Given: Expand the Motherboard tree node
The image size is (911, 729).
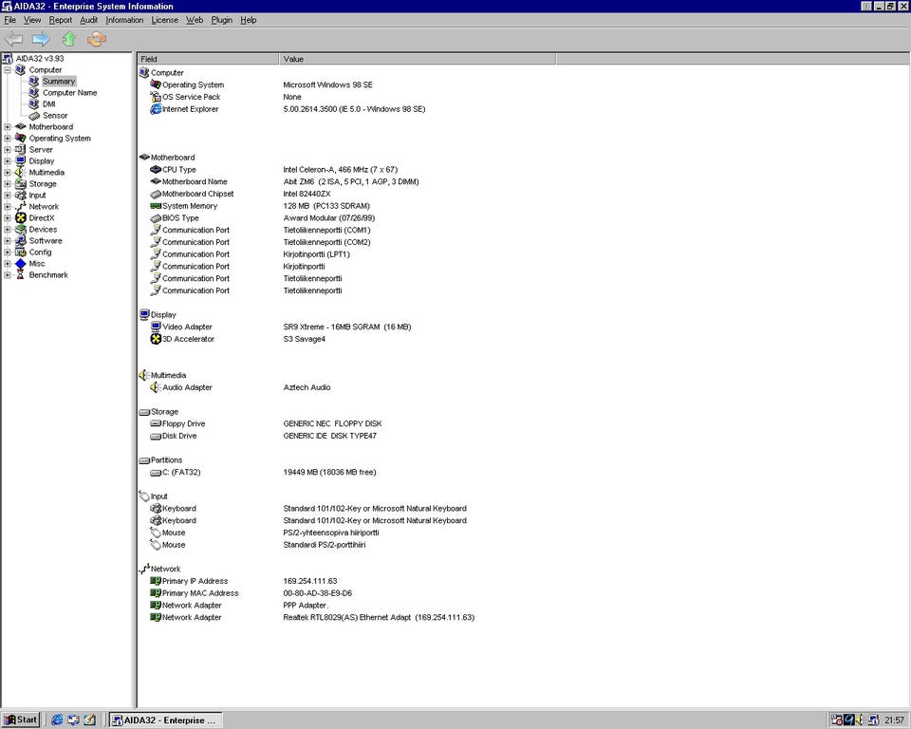Looking at the screenshot, I should (8, 127).
